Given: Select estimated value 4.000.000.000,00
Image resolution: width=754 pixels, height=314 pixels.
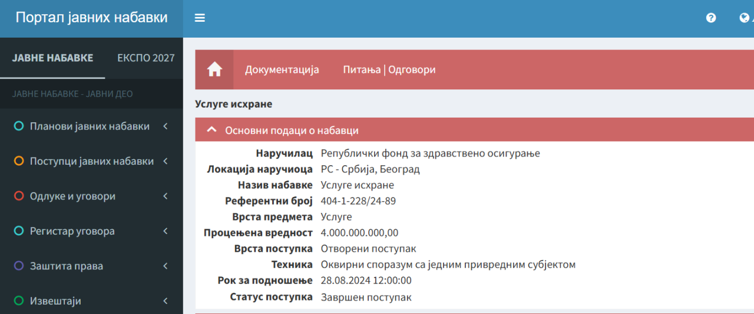Looking at the screenshot, I should pos(359,233).
